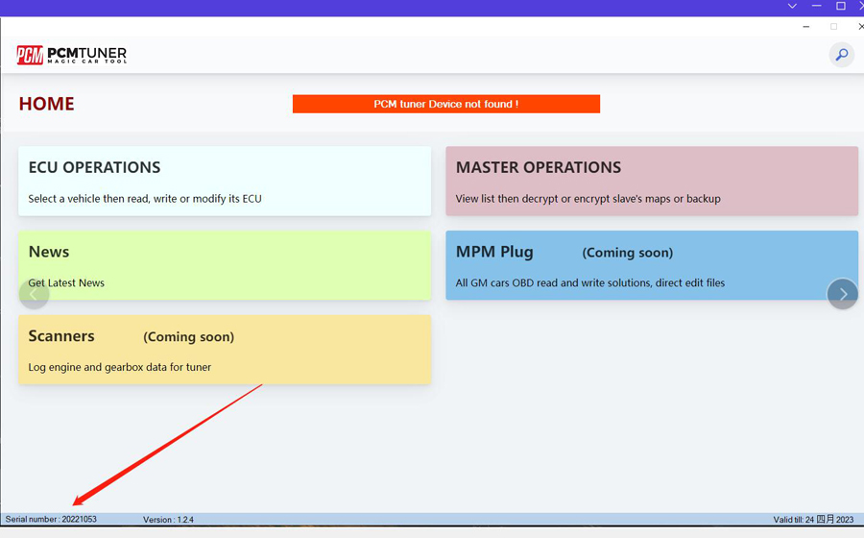The height and width of the screenshot is (538, 864).
Task: Advance tiles using the right chevron arrow
Action: (842, 294)
